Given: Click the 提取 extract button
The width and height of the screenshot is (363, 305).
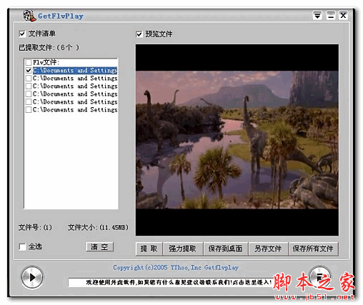Looking at the screenshot, I should pyautogui.click(x=149, y=249).
